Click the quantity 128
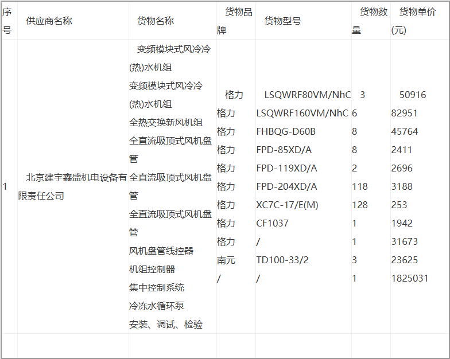The height and width of the screenshot is (359, 450). tap(360, 205)
